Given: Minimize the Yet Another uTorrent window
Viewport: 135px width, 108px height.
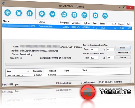Looking at the screenshot, I should [120, 8].
